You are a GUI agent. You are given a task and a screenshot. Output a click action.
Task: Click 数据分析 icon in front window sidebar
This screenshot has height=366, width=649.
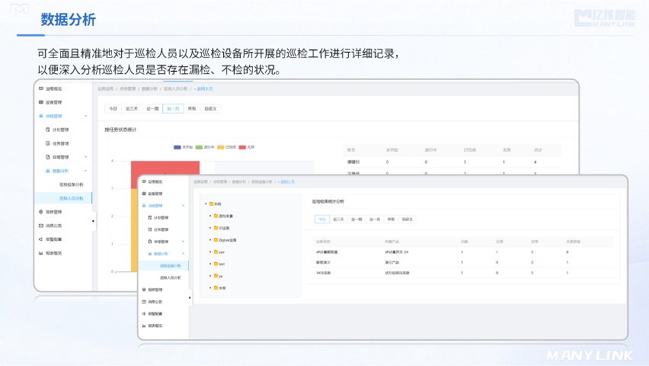click(x=150, y=254)
